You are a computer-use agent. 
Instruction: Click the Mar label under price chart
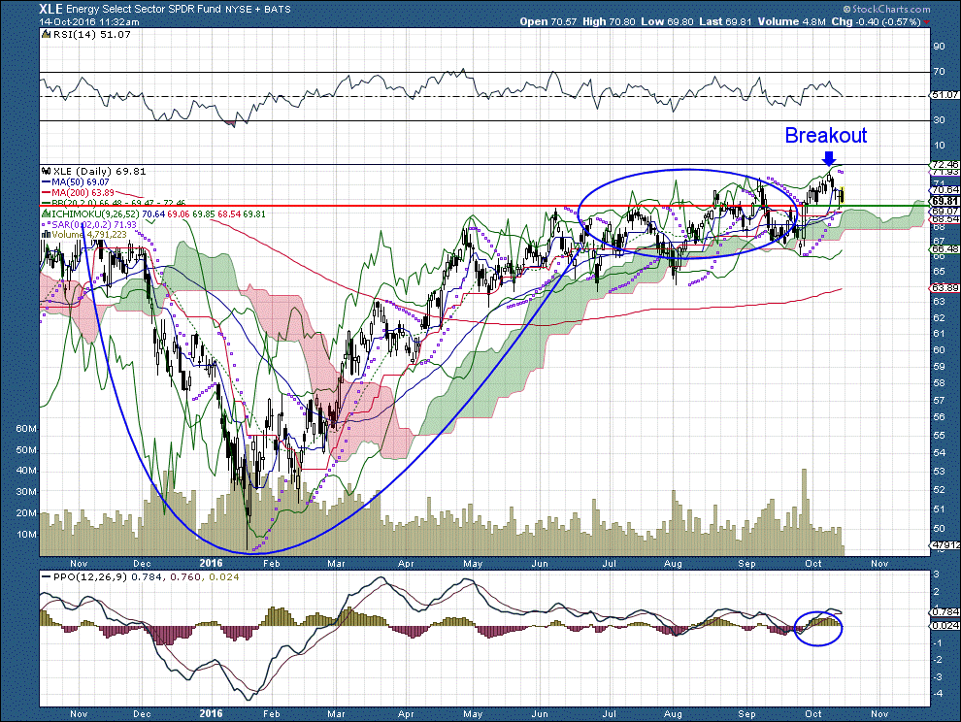(x=336, y=563)
